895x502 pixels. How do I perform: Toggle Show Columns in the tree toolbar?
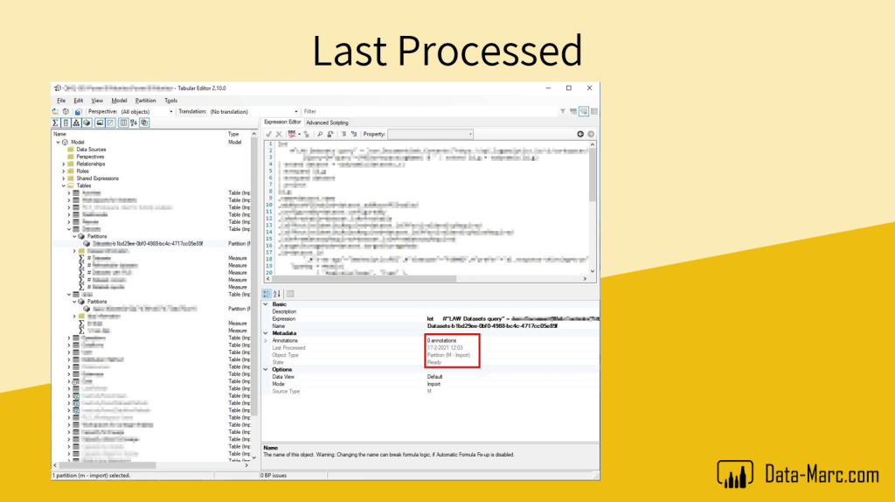pos(66,122)
